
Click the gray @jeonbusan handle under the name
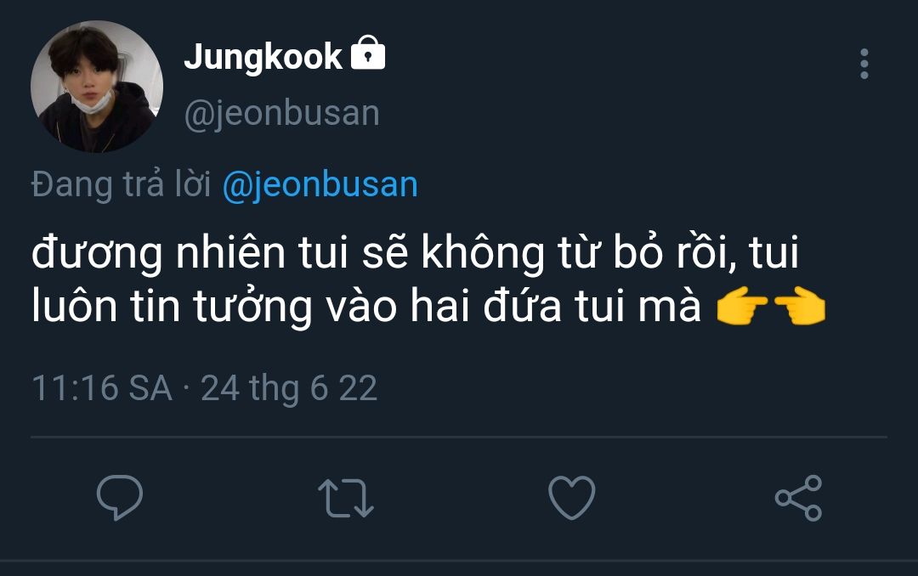[x=281, y=114]
